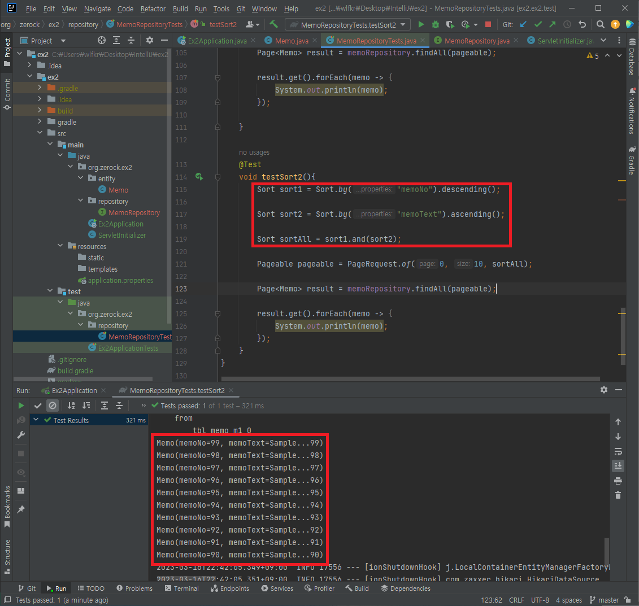Toggle scroll to end of console
Screen dimensions: 639x606
[618, 466]
